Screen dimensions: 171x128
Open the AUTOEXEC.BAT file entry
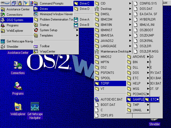(111, 99)
